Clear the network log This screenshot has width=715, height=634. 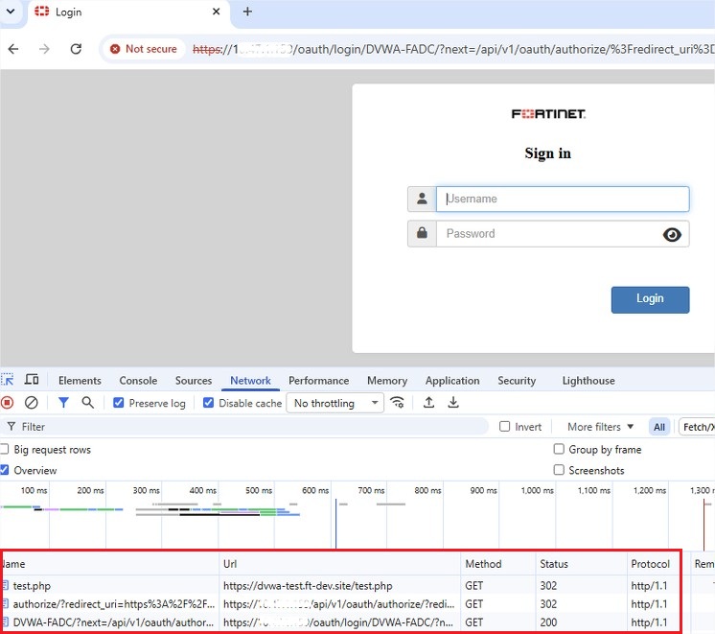[31, 403]
